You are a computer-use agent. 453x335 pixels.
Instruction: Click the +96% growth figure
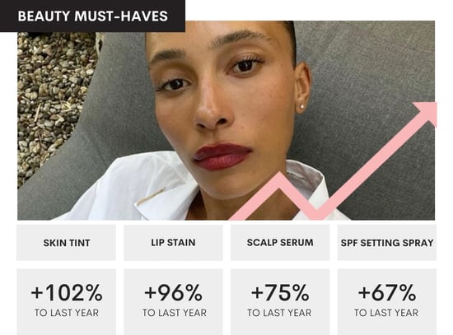[x=173, y=292]
